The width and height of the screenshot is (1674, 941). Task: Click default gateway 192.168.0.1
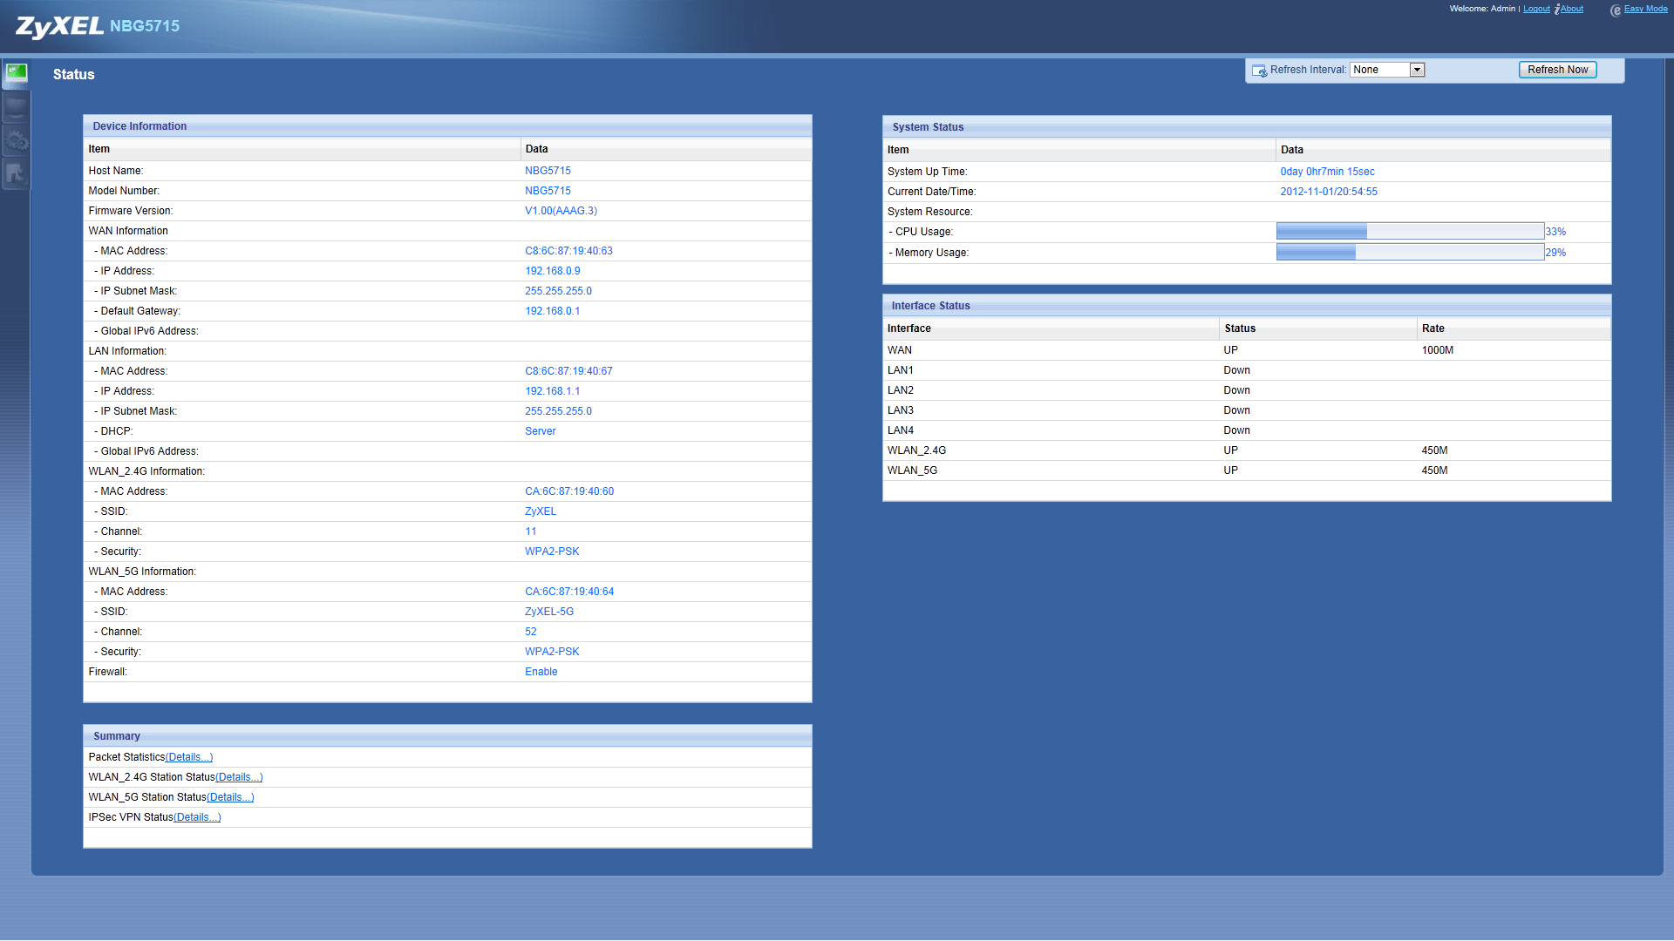[552, 311]
